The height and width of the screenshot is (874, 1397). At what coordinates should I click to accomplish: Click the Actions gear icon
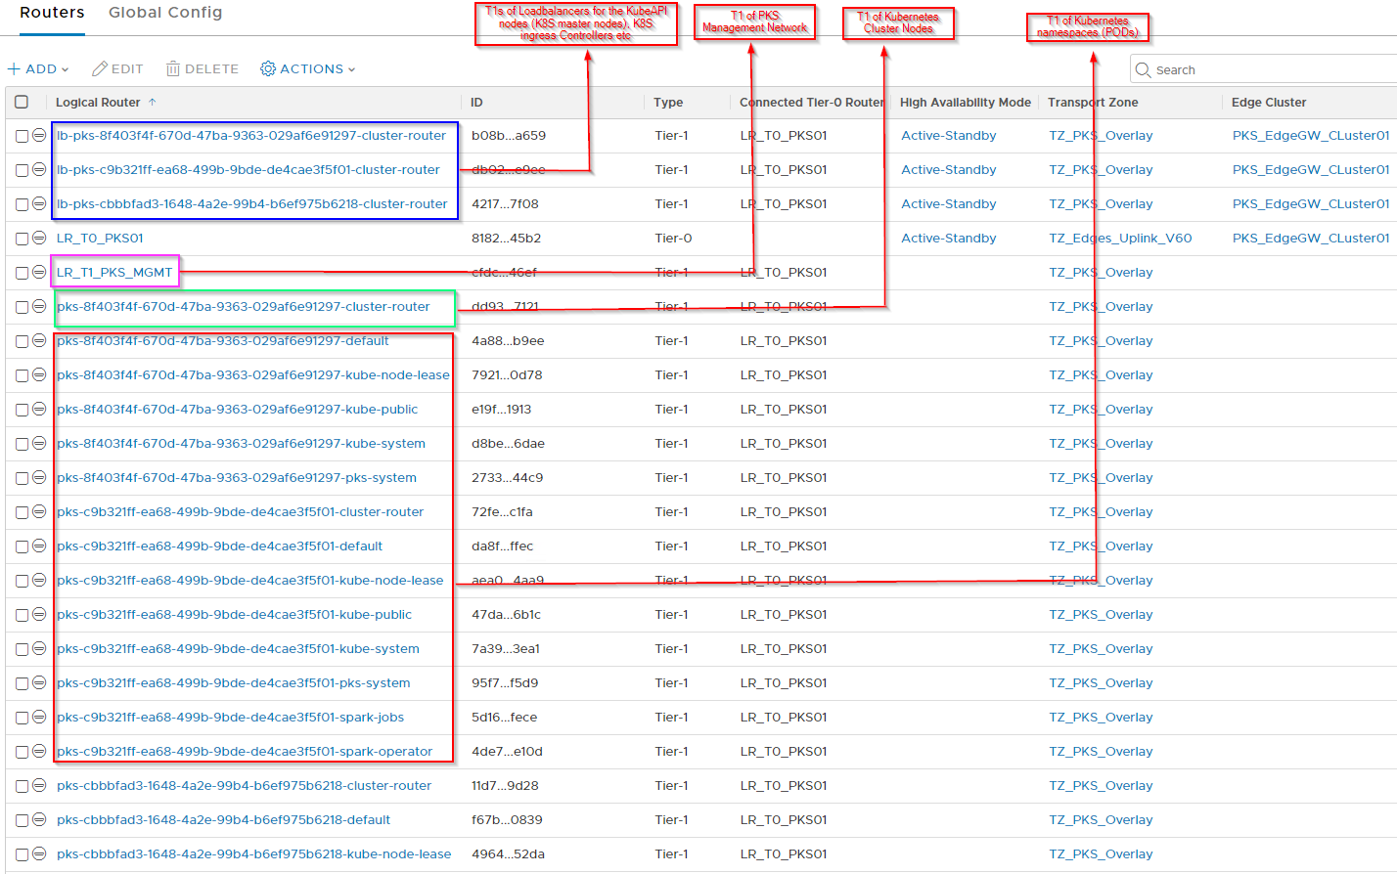pyautogui.click(x=268, y=69)
